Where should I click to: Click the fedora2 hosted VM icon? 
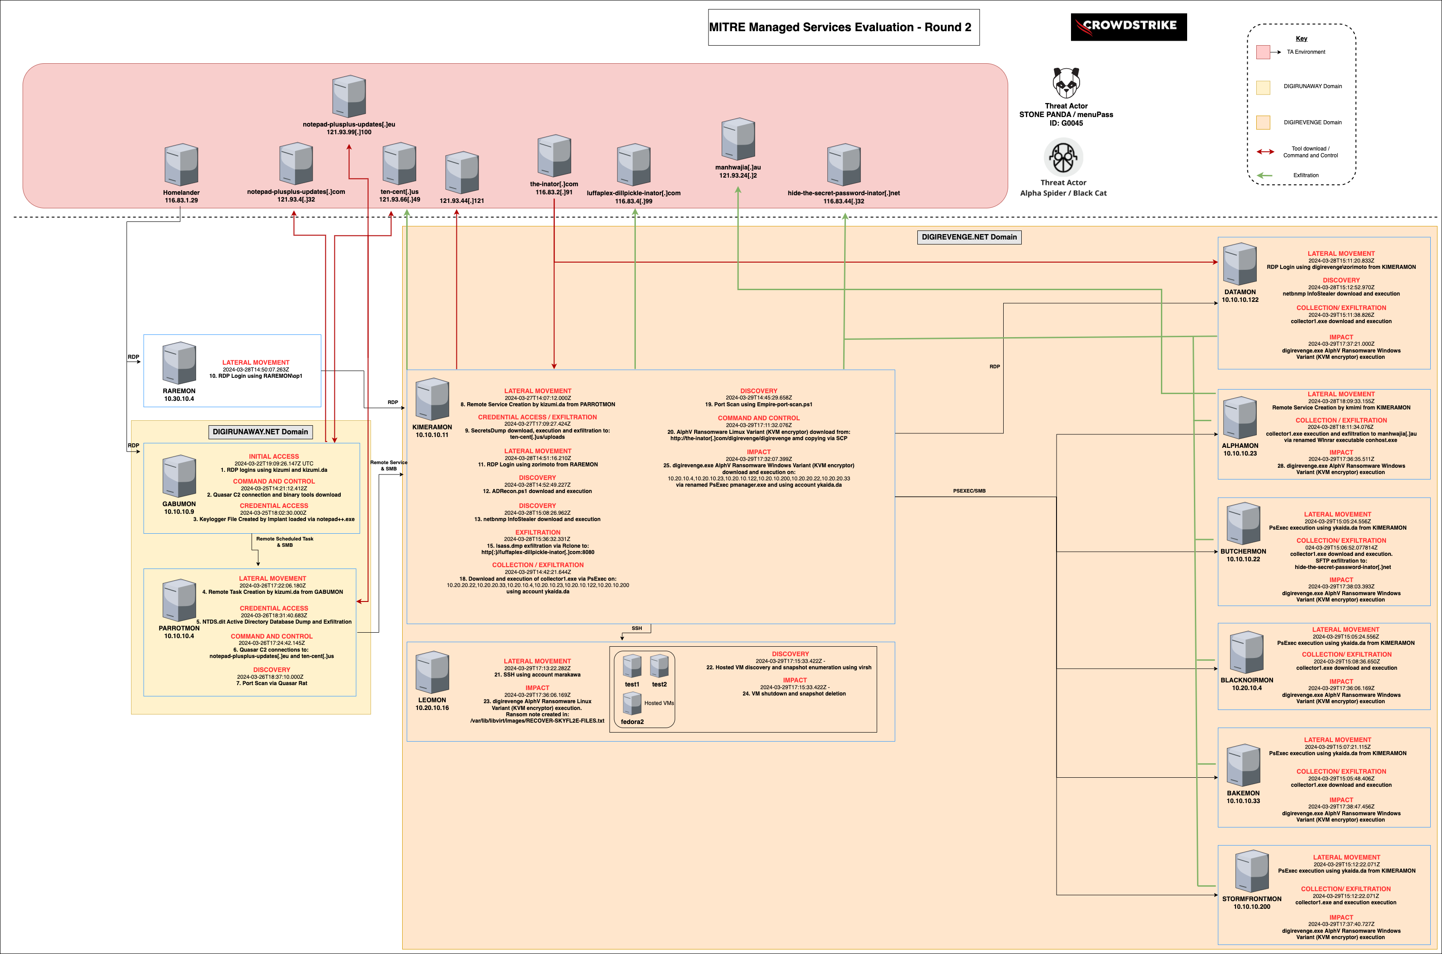tap(632, 704)
